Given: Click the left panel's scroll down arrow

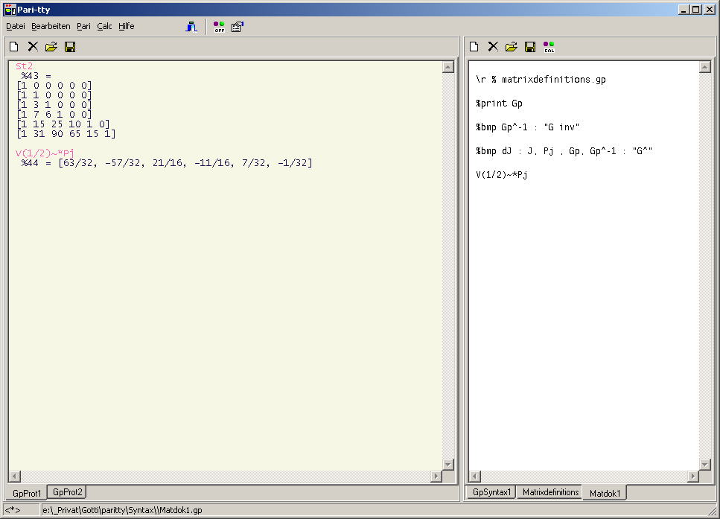Looking at the screenshot, I should (447, 465).
